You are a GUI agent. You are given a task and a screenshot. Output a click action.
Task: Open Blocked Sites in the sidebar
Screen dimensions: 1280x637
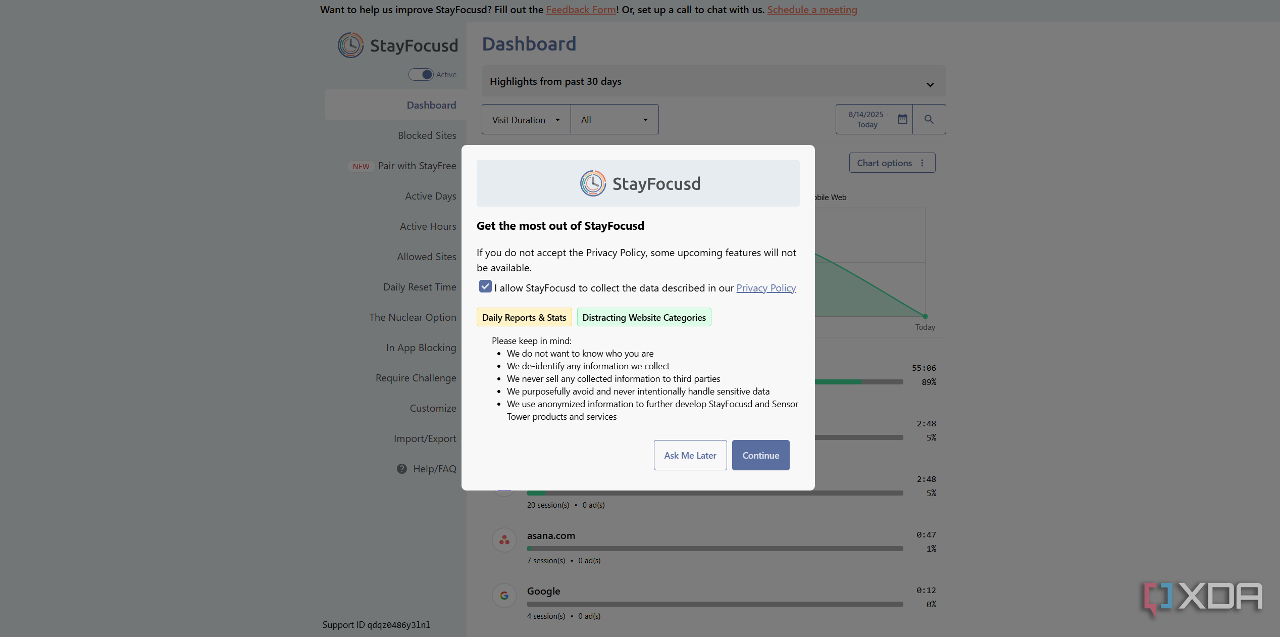coord(427,135)
